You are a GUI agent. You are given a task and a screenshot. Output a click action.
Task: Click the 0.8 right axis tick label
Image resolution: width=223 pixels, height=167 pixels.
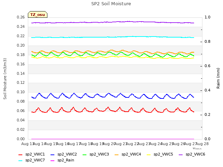pos(207,42)
